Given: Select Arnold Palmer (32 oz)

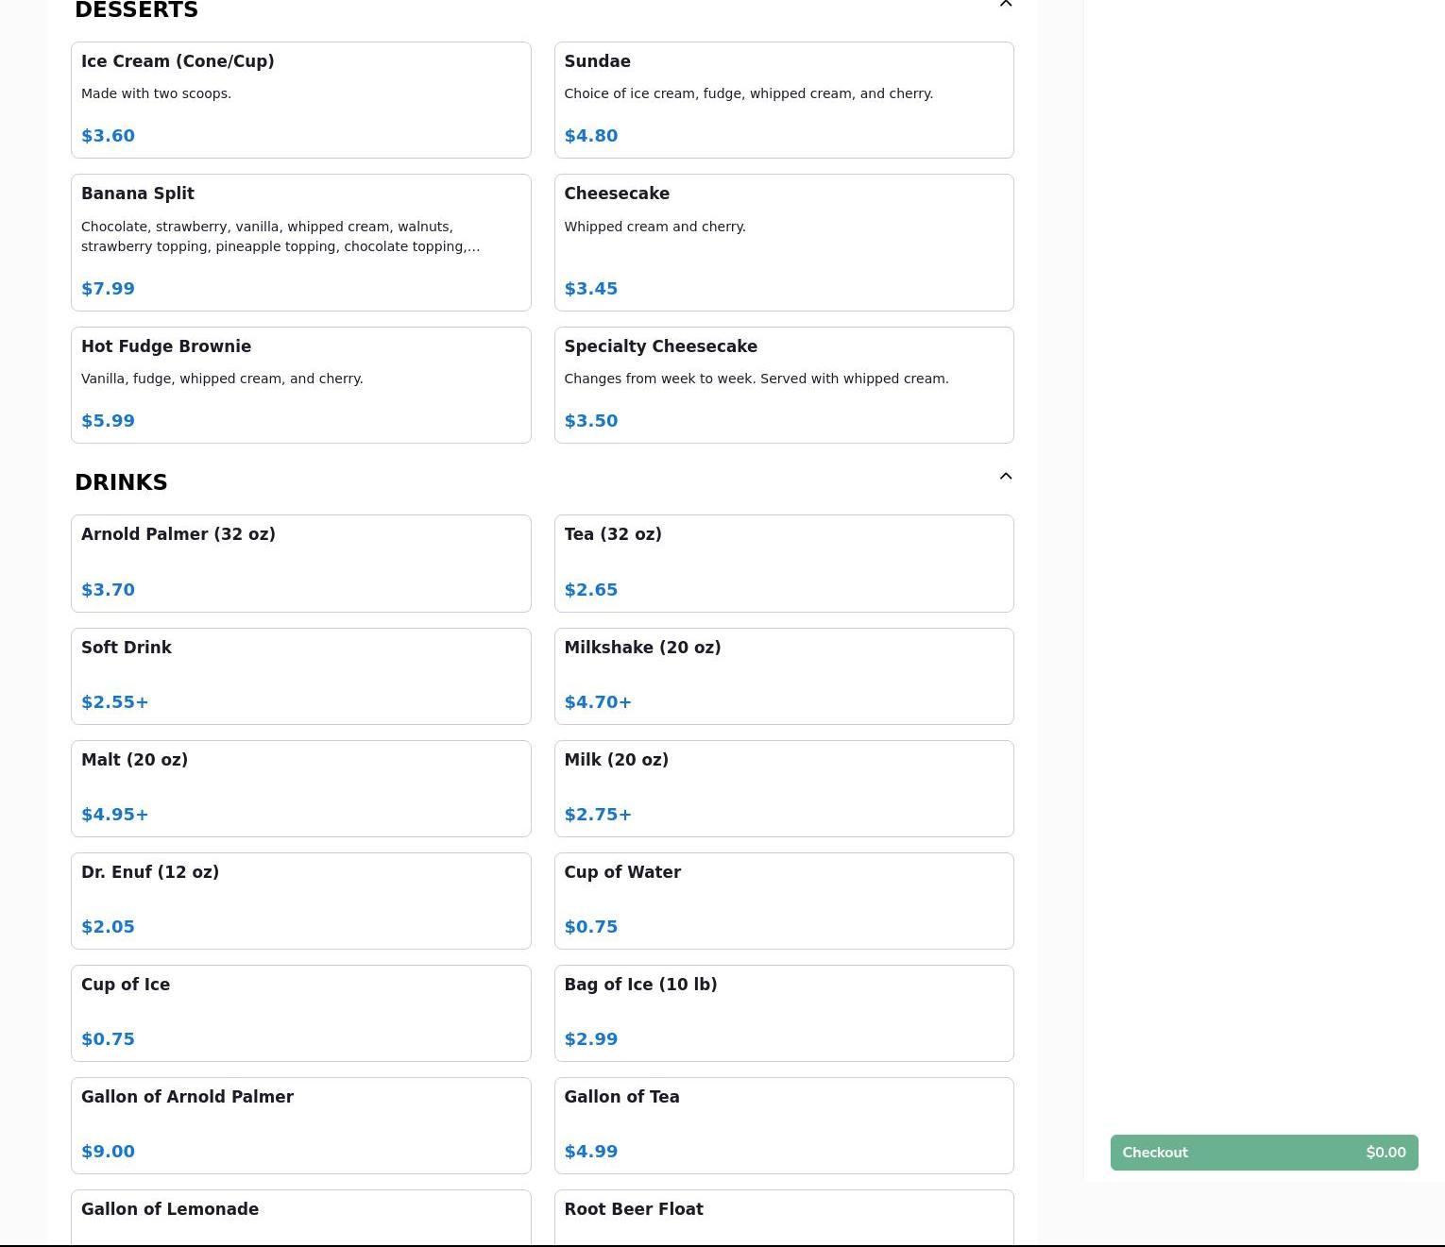Looking at the screenshot, I should (300, 564).
